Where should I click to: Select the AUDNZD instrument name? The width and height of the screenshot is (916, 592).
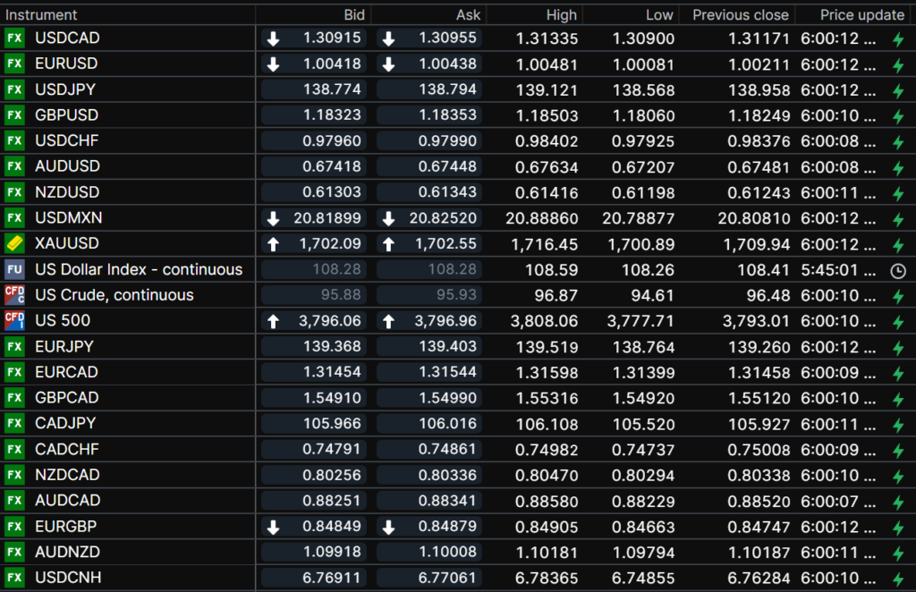pos(67,552)
